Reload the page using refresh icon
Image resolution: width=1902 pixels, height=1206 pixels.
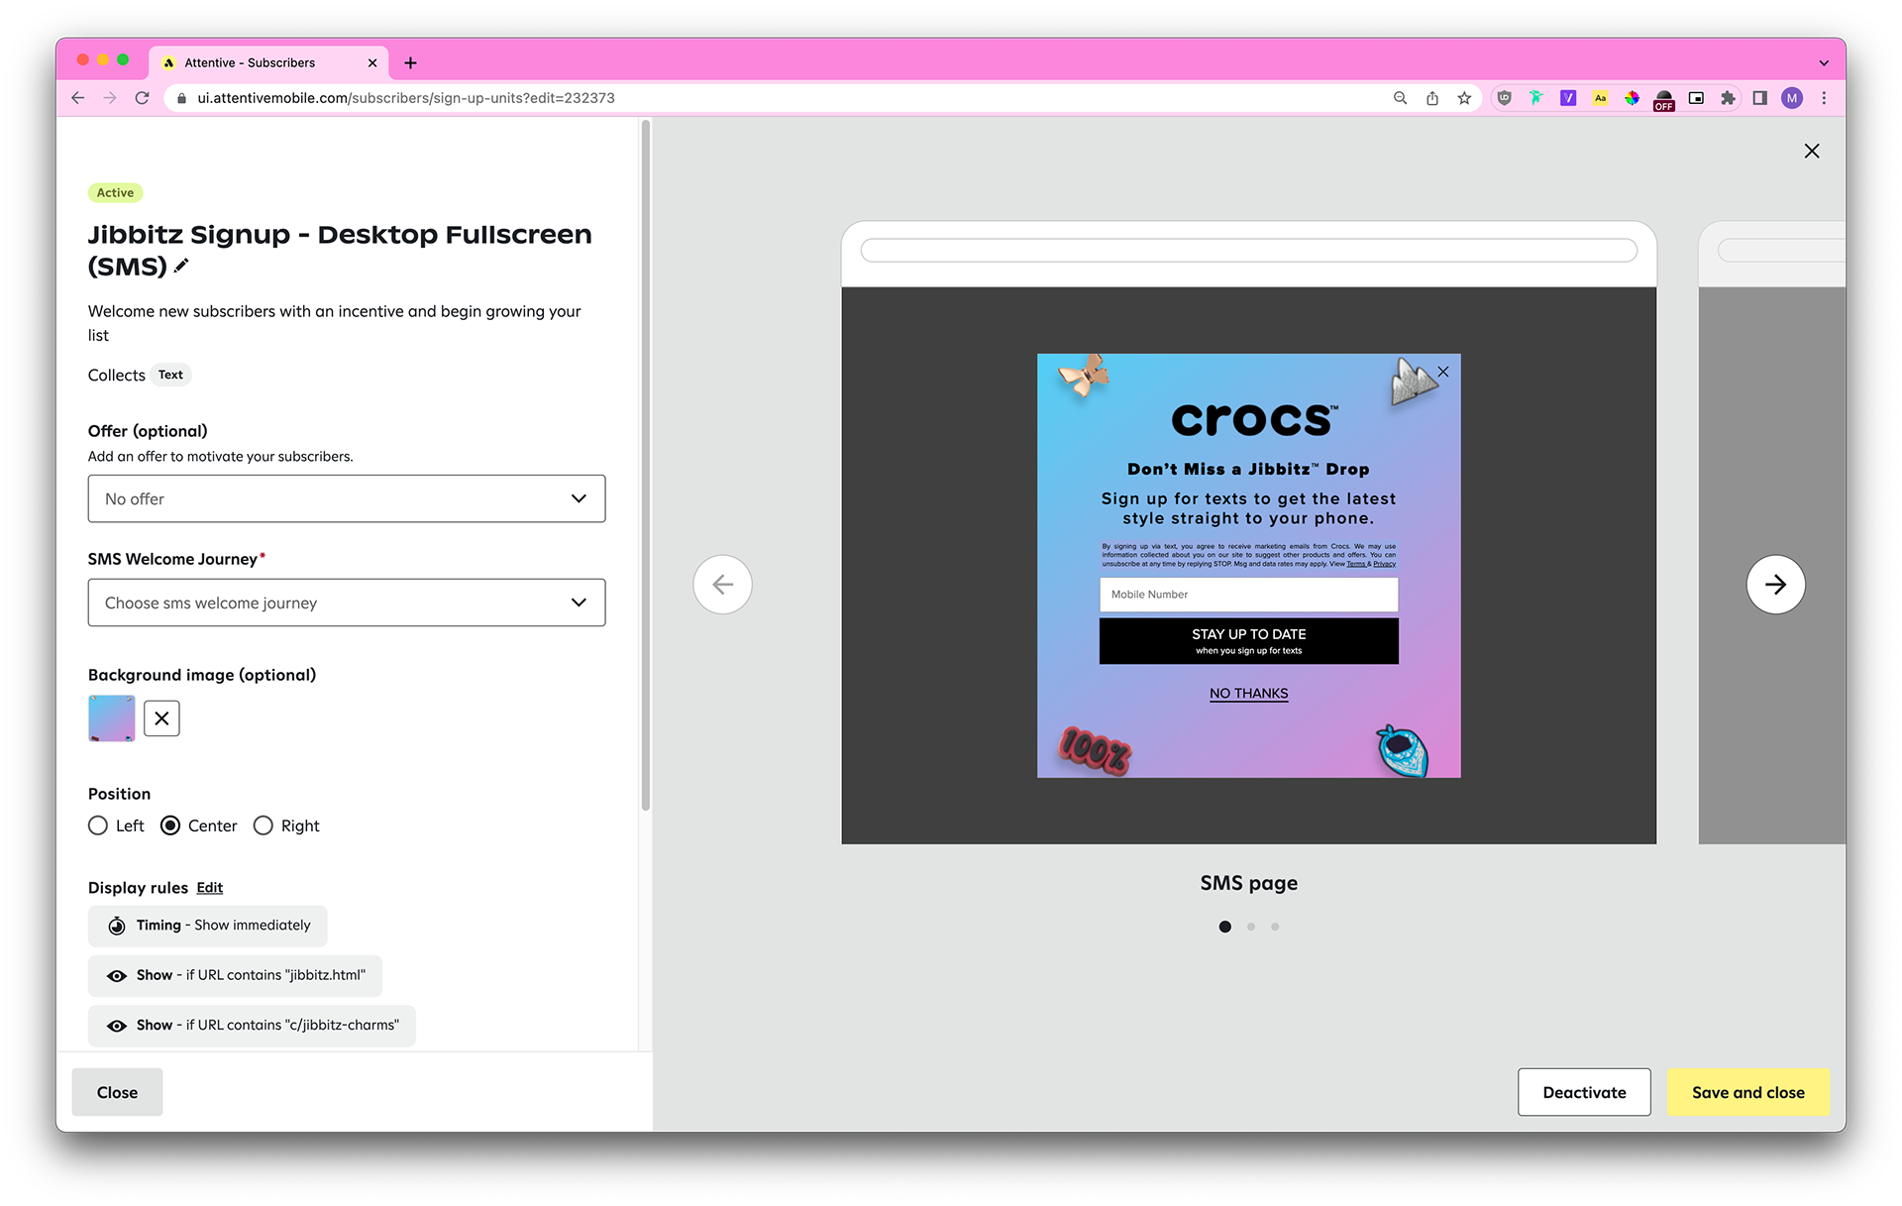(x=142, y=98)
